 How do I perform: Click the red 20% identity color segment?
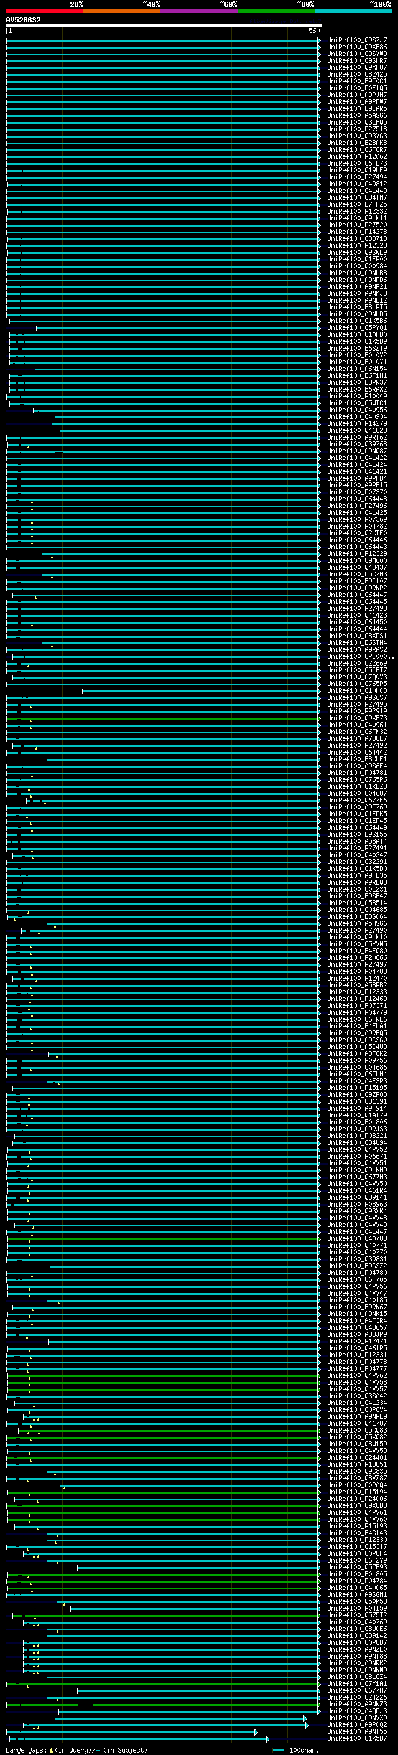click(x=44, y=11)
